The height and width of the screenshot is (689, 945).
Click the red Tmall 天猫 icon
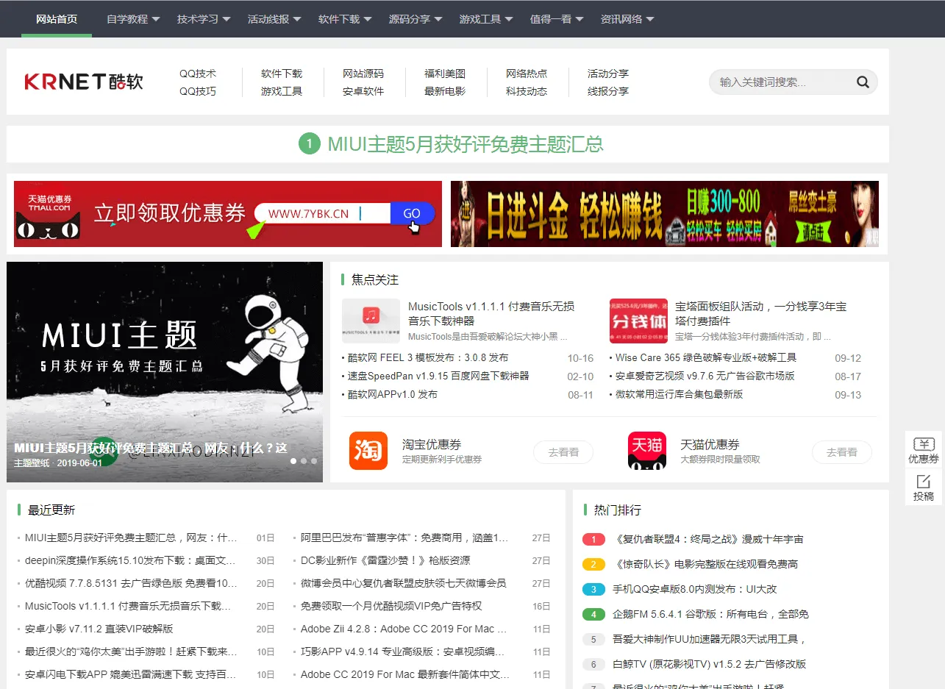coord(647,451)
